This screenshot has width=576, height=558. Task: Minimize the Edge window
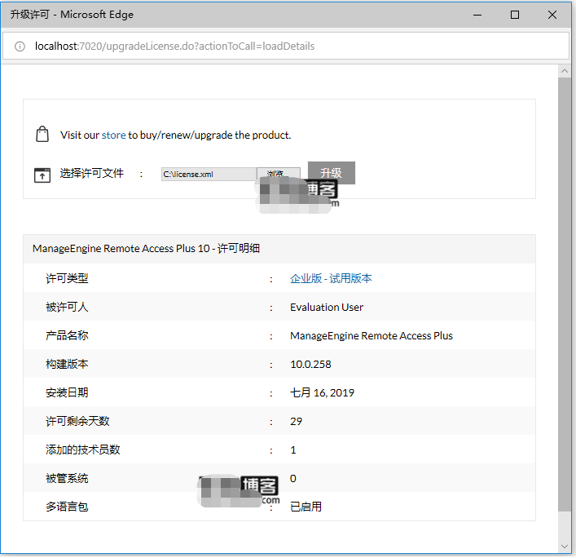coord(477,15)
